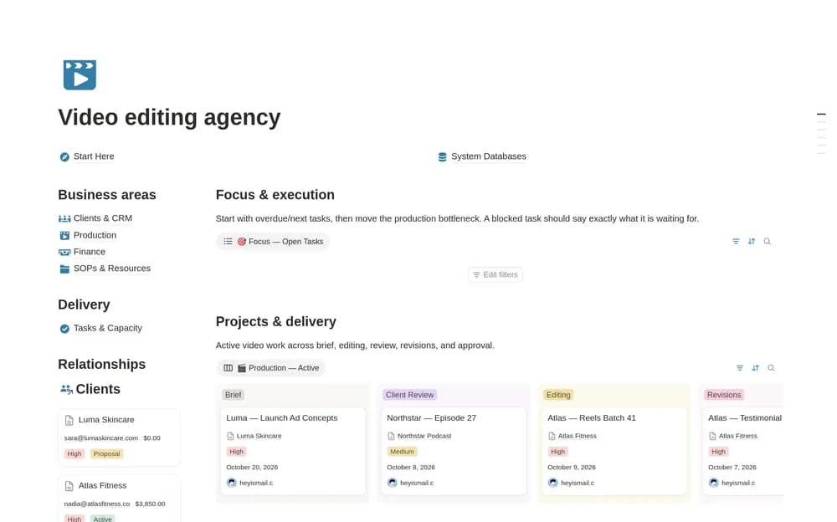Click assignee avatar on Launch Ad Concepts card
The height and width of the screenshot is (522, 837).
click(x=232, y=483)
